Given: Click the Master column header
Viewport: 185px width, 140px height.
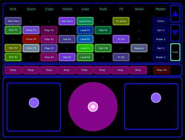Looking at the screenshot, I should (x=161, y=9).
